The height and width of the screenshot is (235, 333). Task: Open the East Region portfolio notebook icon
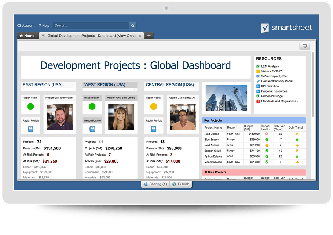pyautogui.click(x=30, y=129)
